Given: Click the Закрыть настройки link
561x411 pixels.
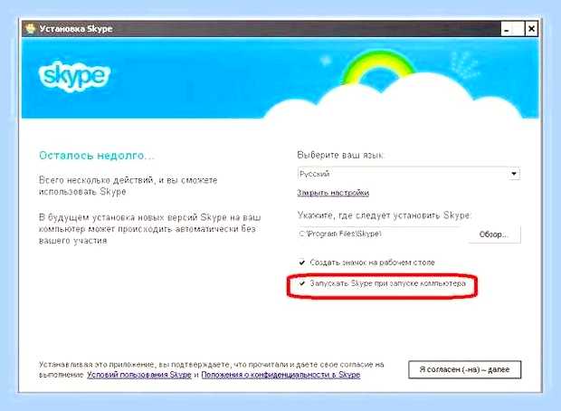Looking at the screenshot, I should click(333, 193).
